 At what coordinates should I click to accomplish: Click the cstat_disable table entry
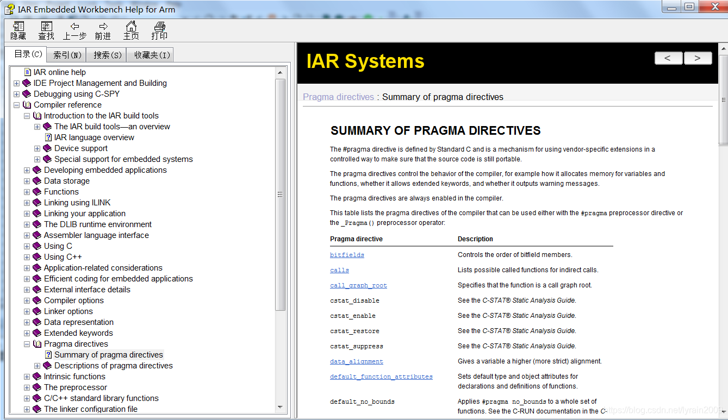pyautogui.click(x=354, y=300)
